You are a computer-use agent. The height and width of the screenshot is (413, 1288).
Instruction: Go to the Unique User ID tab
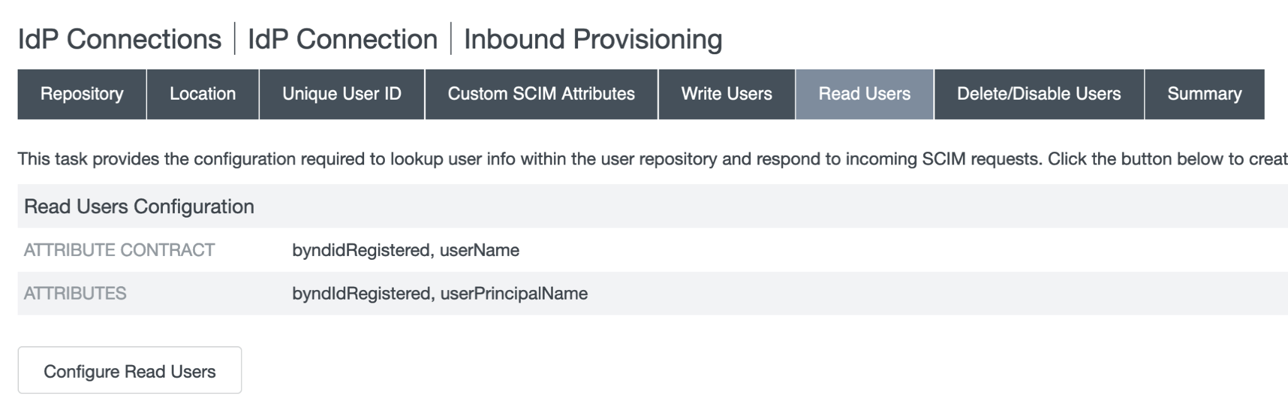(x=341, y=94)
